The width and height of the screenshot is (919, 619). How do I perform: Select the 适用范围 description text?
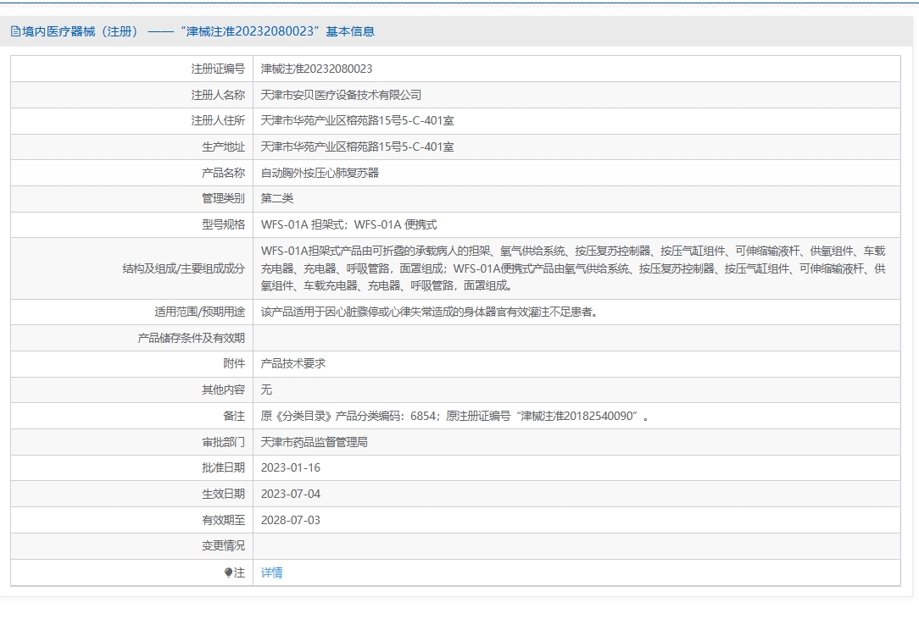pos(430,312)
